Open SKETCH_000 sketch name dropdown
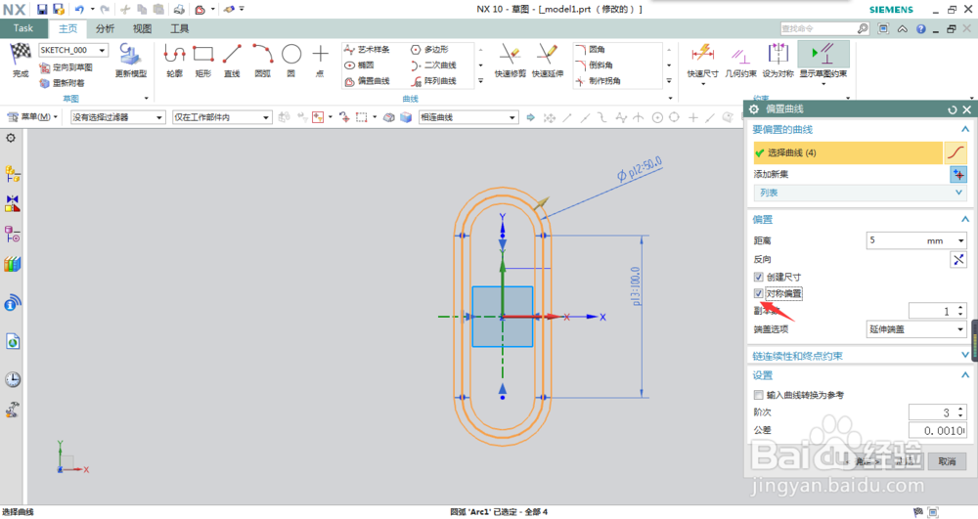The height and width of the screenshot is (519, 978). coord(73,50)
